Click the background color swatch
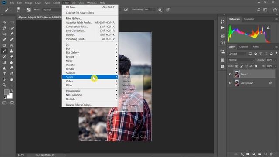This screenshot has width=279, height=157. [10, 96]
